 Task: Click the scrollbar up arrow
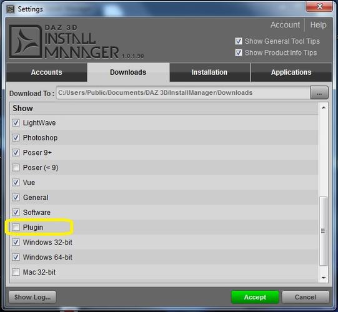click(324, 107)
